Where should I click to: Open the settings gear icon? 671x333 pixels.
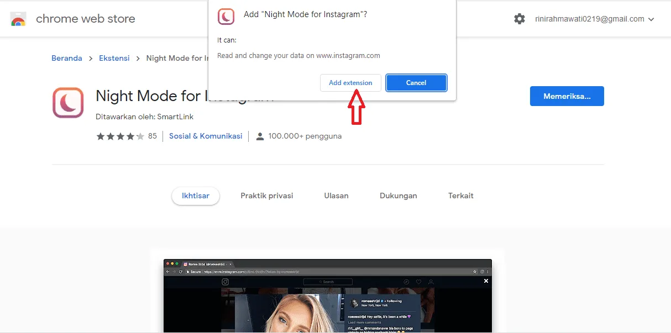click(x=520, y=19)
